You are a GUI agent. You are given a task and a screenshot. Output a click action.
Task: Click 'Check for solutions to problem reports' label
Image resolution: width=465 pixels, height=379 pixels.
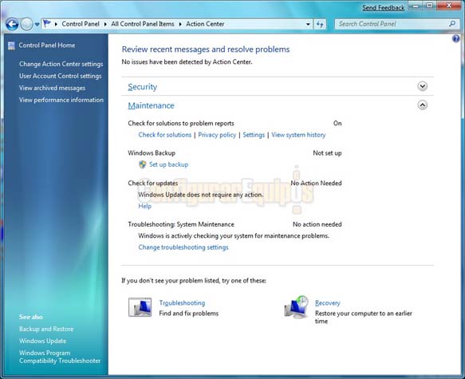(x=181, y=124)
